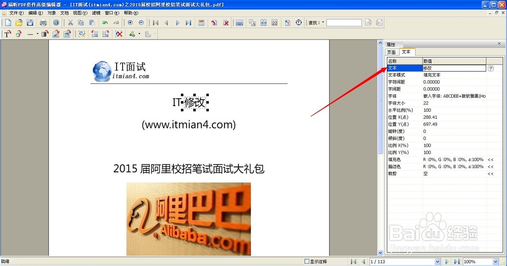Image resolution: width=507 pixels, height=266 pixels.
Task: Click color wheel graphic tool
Action: click(x=18, y=34)
